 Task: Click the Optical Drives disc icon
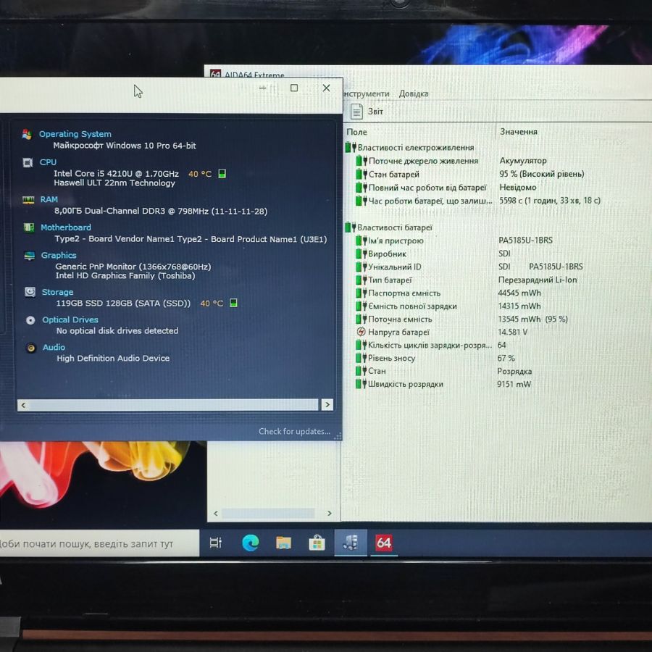pyautogui.click(x=30, y=320)
